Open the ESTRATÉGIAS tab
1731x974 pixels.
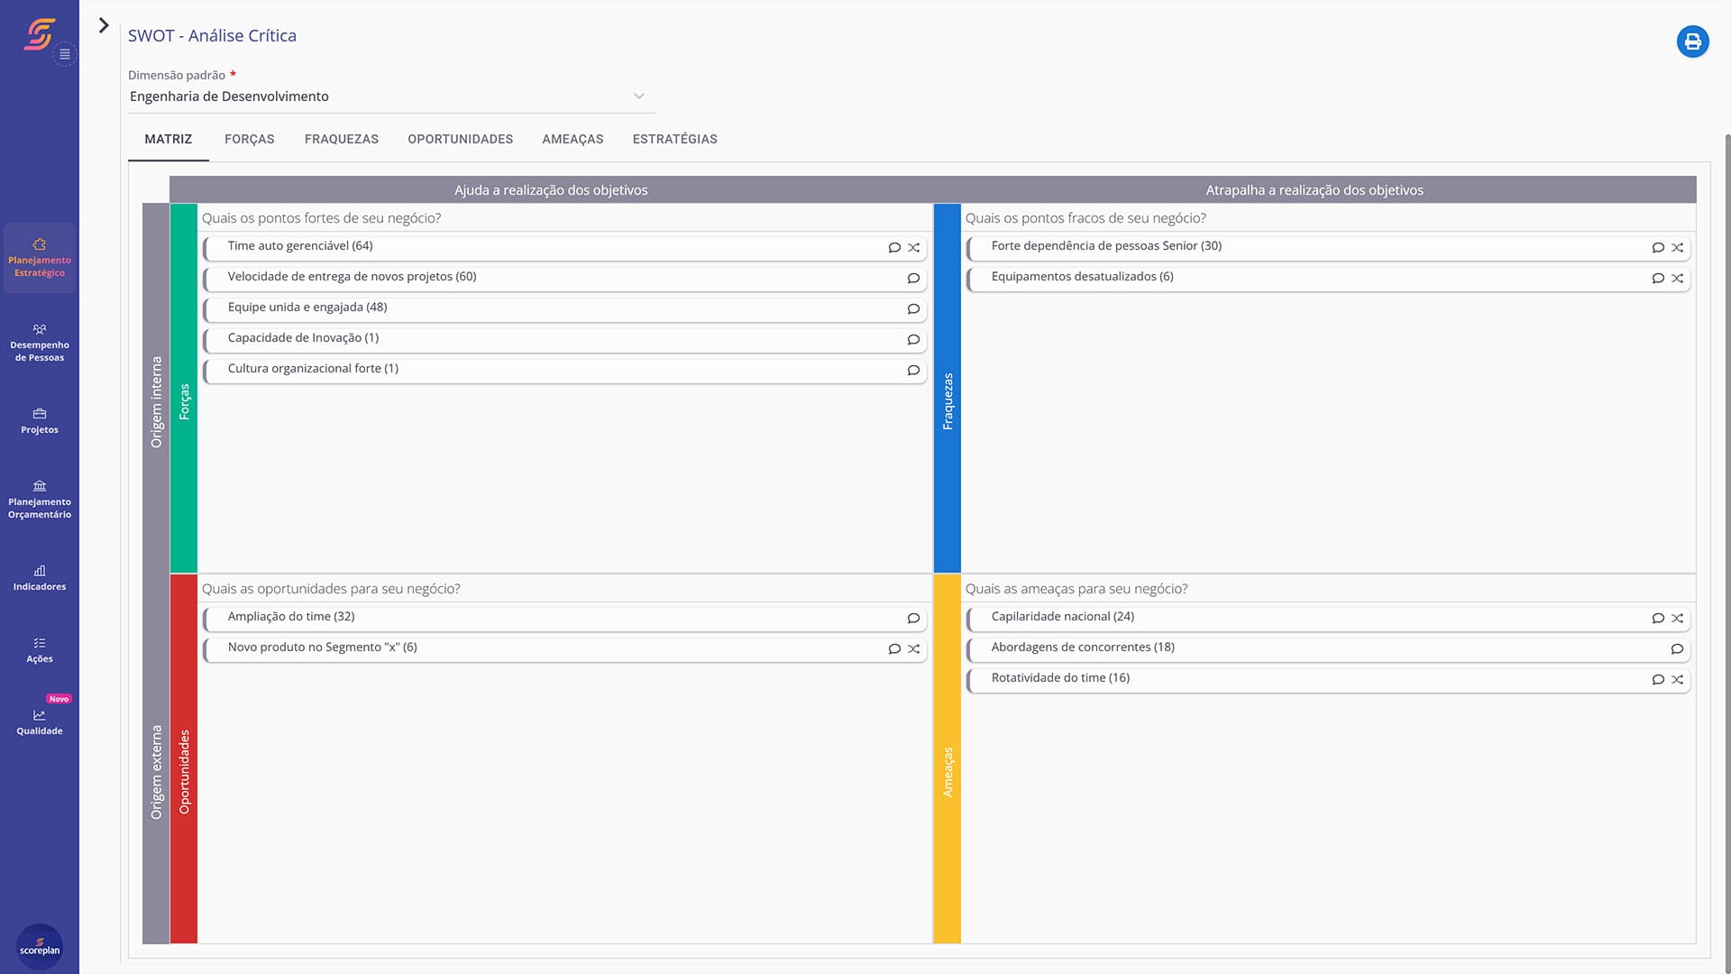675,139
